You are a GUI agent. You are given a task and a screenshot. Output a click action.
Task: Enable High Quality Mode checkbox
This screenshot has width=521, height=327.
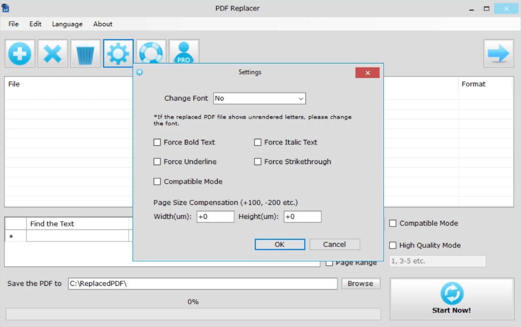[x=393, y=245]
